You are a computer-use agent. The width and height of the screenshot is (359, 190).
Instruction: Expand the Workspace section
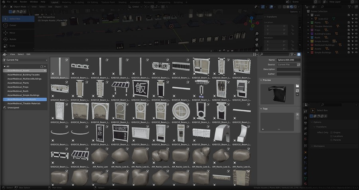click(x=319, y=146)
